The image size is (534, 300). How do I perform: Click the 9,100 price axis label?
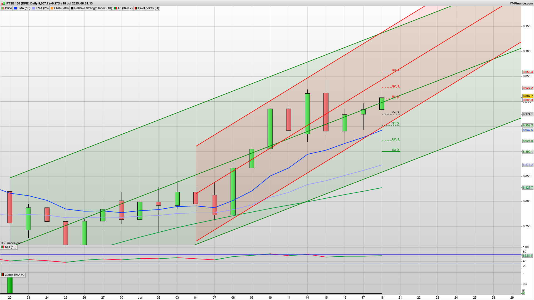coord(526,51)
